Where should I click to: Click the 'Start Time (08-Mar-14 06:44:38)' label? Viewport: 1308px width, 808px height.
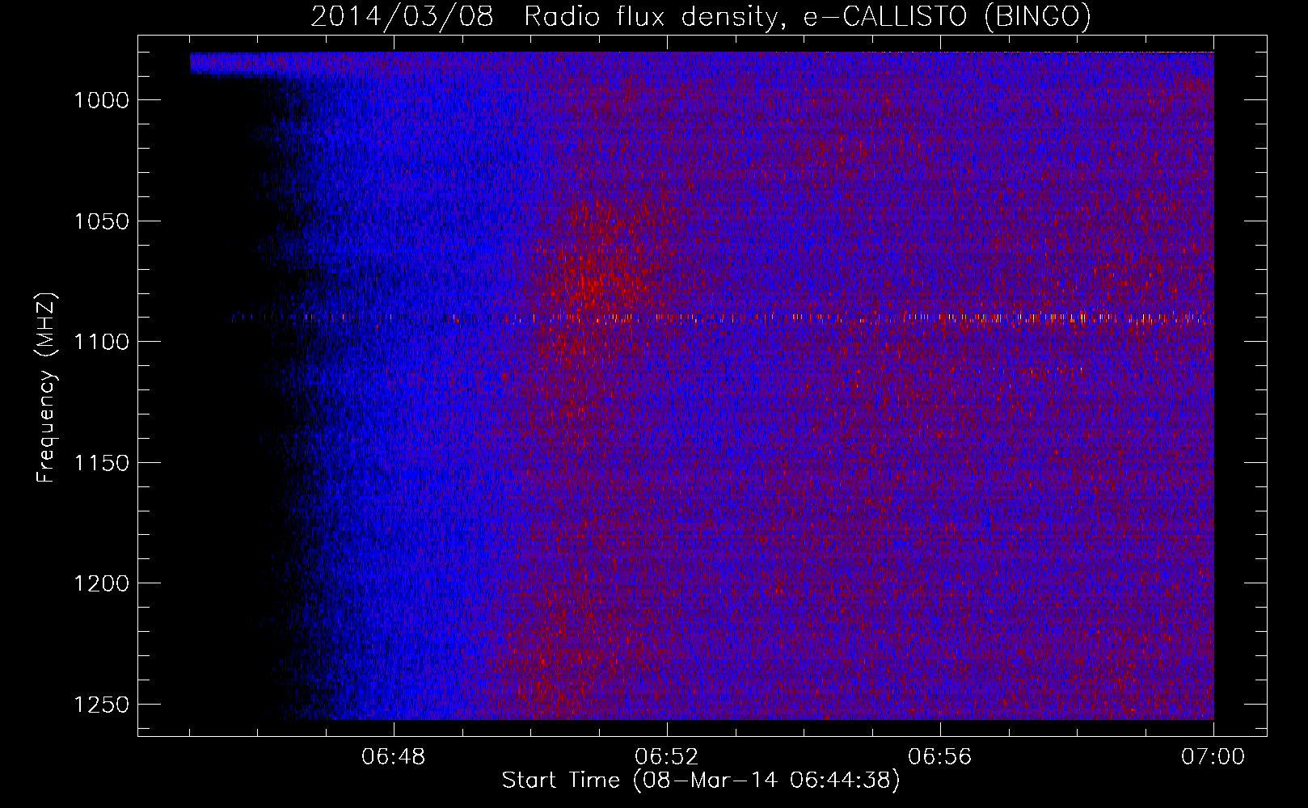click(701, 781)
